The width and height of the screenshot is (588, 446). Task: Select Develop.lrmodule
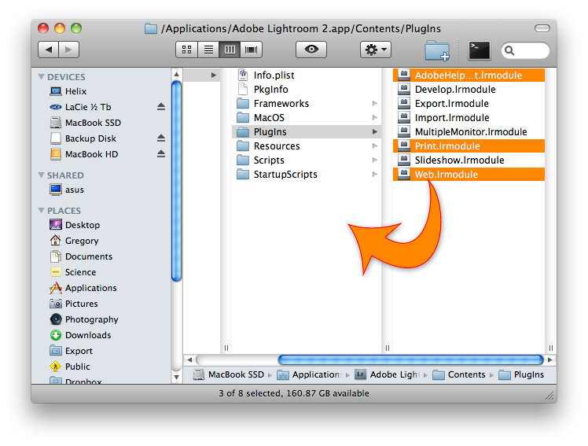(469, 89)
